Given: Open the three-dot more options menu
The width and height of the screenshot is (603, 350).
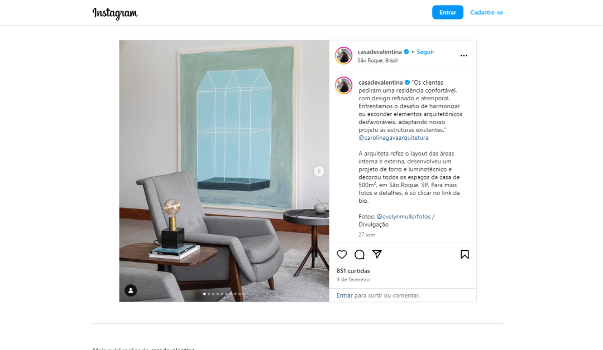Looking at the screenshot, I should point(464,56).
